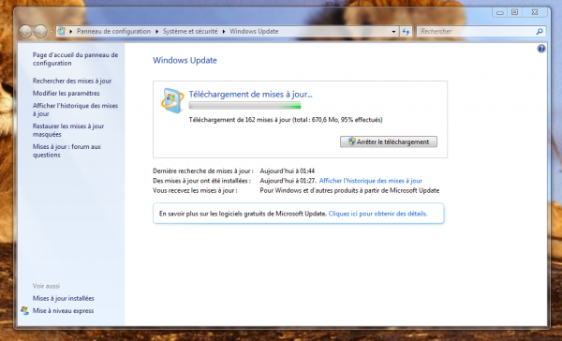Open Afficher l'historique des mises à jour in sidebar
562x341 pixels.
pyautogui.click(x=75, y=110)
